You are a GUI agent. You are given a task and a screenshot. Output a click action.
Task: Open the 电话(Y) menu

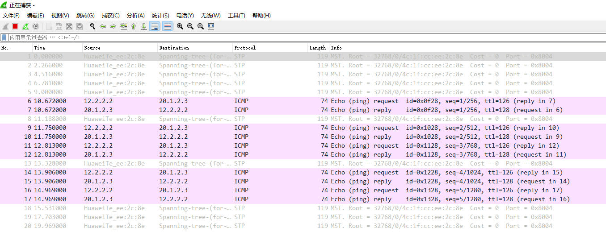(185, 16)
